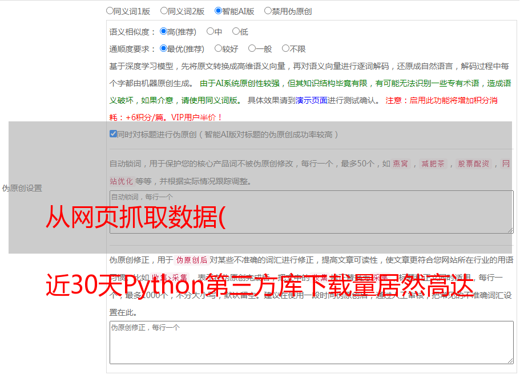Click the 伪原创设置 label
The image size is (520, 375).
(22, 188)
